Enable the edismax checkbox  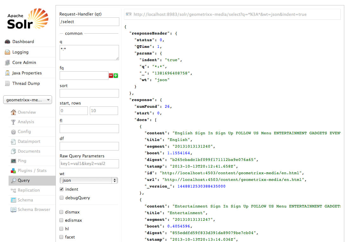pyautogui.click(x=61, y=220)
